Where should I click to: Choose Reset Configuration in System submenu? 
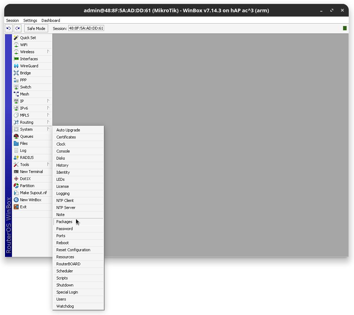pos(73,250)
